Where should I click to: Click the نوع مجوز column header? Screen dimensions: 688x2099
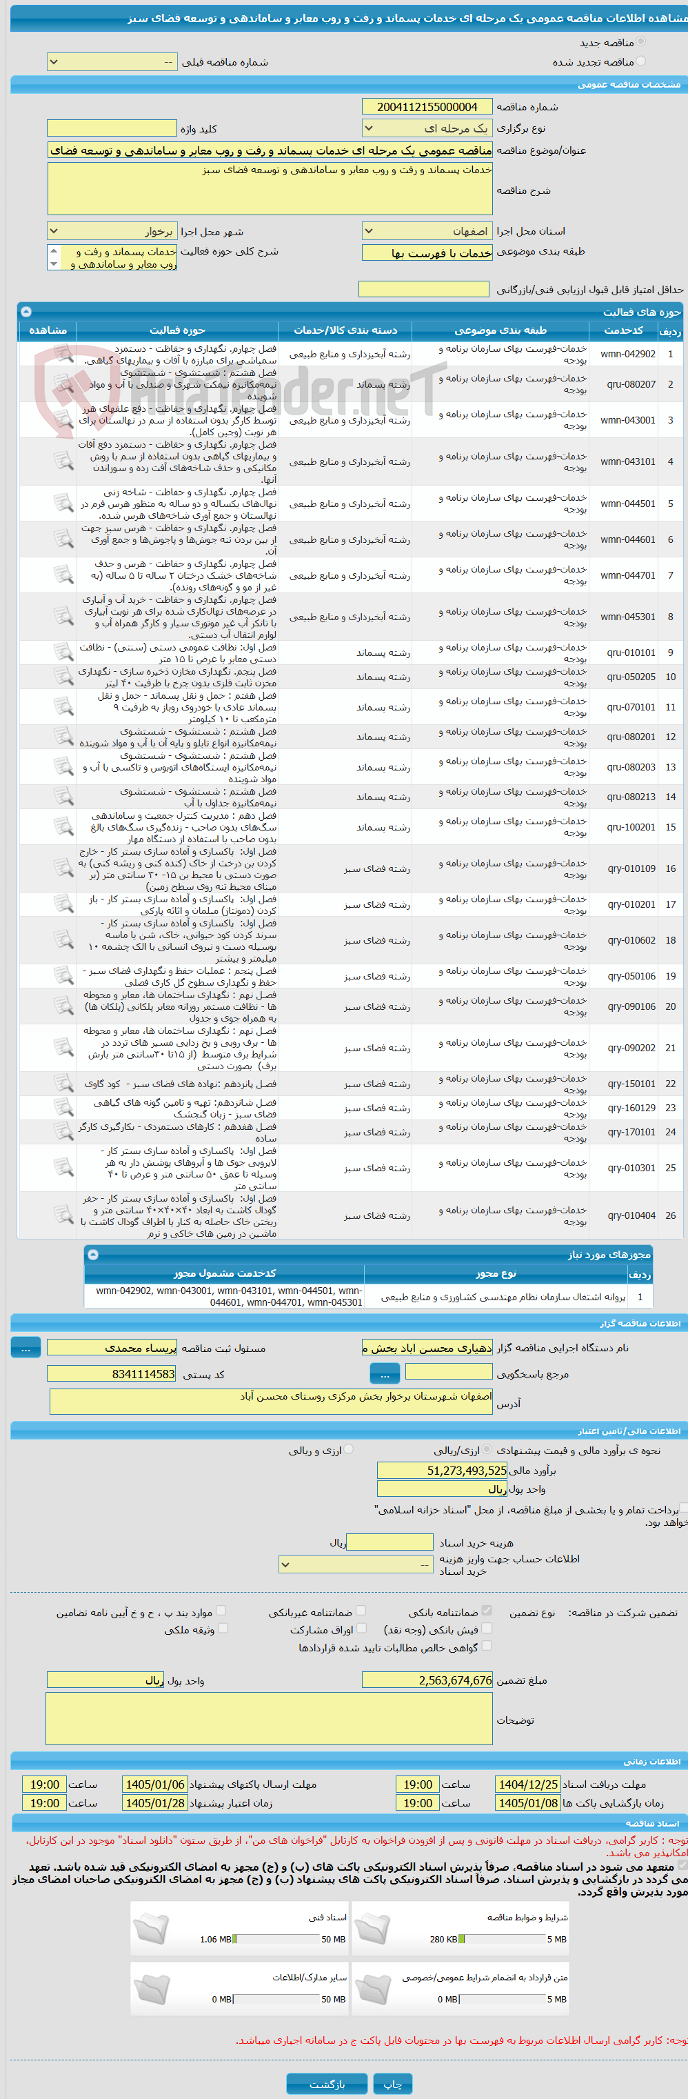pyautogui.click(x=496, y=1273)
